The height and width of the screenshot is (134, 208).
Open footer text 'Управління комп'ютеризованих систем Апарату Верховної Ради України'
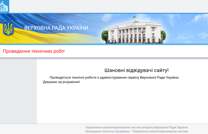click(137, 127)
